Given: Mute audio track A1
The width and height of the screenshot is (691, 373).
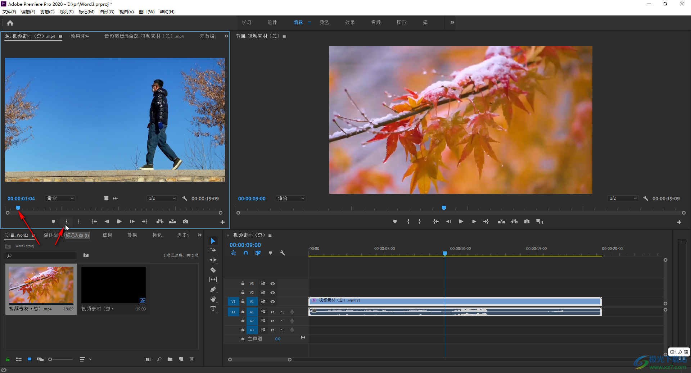Looking at the screenshot, I should point(272,312).
